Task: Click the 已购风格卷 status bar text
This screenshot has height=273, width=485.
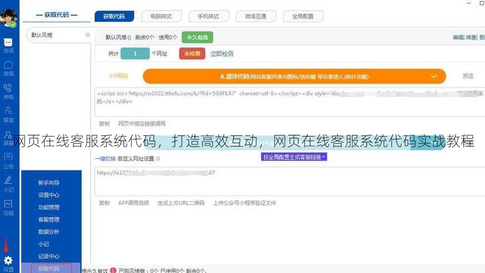Action: pos(162,271)
